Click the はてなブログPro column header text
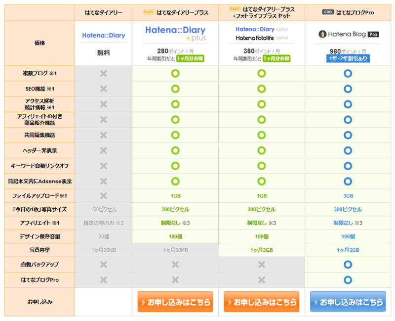 click(355, 12)
